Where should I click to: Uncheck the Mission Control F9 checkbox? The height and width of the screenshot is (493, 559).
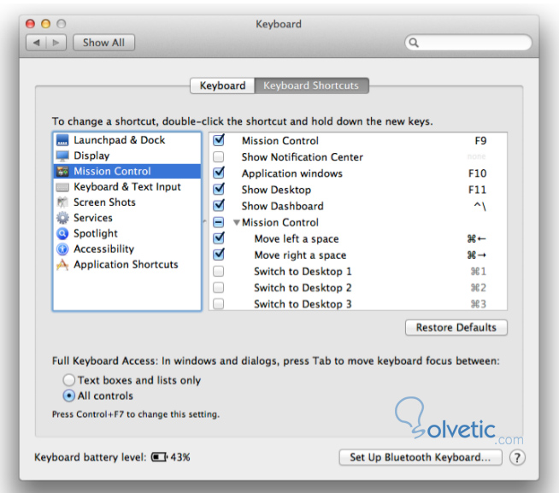tap(219, 140)
